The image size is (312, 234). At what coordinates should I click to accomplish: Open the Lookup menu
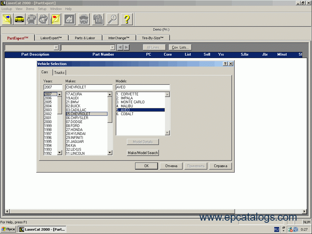7,9
